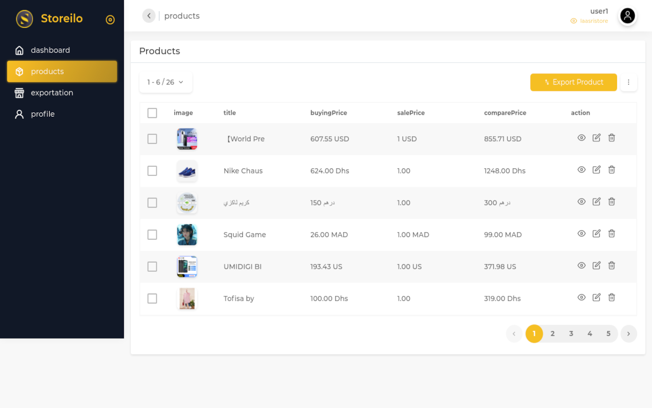Screen dimensions: 652x408
Task: Click the delete icon for the Tofisa by product
Action: point(611,297)
